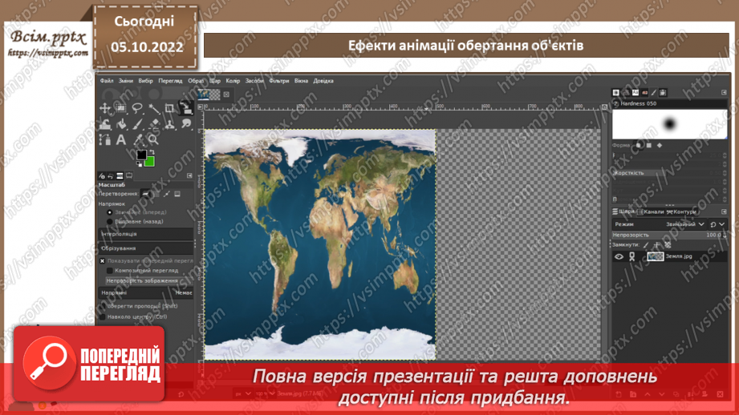739x415 pixels.
Task: Select the Fuzzy Select magic wand tool
Action: (x=152, y=108)
